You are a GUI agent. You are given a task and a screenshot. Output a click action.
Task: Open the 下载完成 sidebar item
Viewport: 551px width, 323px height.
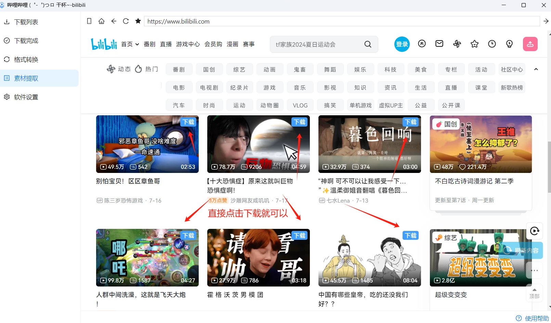(x=39, y=41)
